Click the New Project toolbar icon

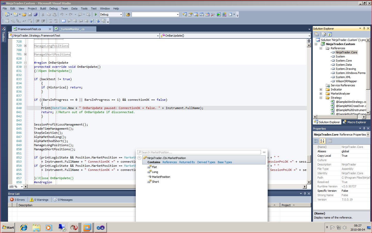pos(7,14)
